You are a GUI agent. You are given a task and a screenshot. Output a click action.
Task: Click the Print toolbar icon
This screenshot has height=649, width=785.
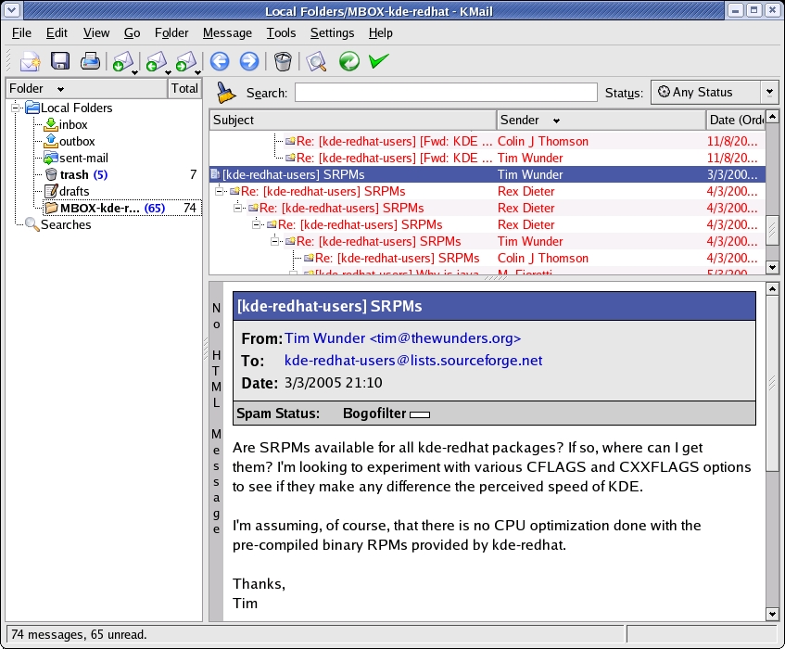click(x=90, y=62)
